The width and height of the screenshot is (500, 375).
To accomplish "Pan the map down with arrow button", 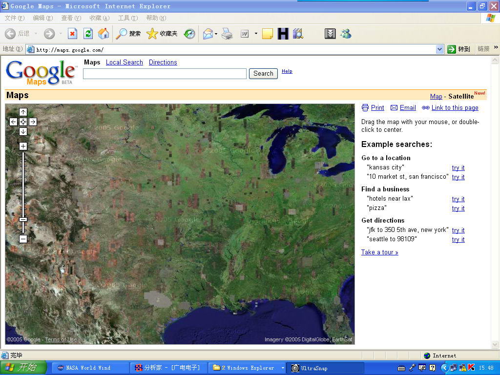I will click(x=23, y=131).
